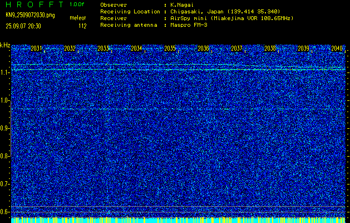Click the 0.9 frequency axis label
This screenshot has height=223, width=350.
pos(4,128)
